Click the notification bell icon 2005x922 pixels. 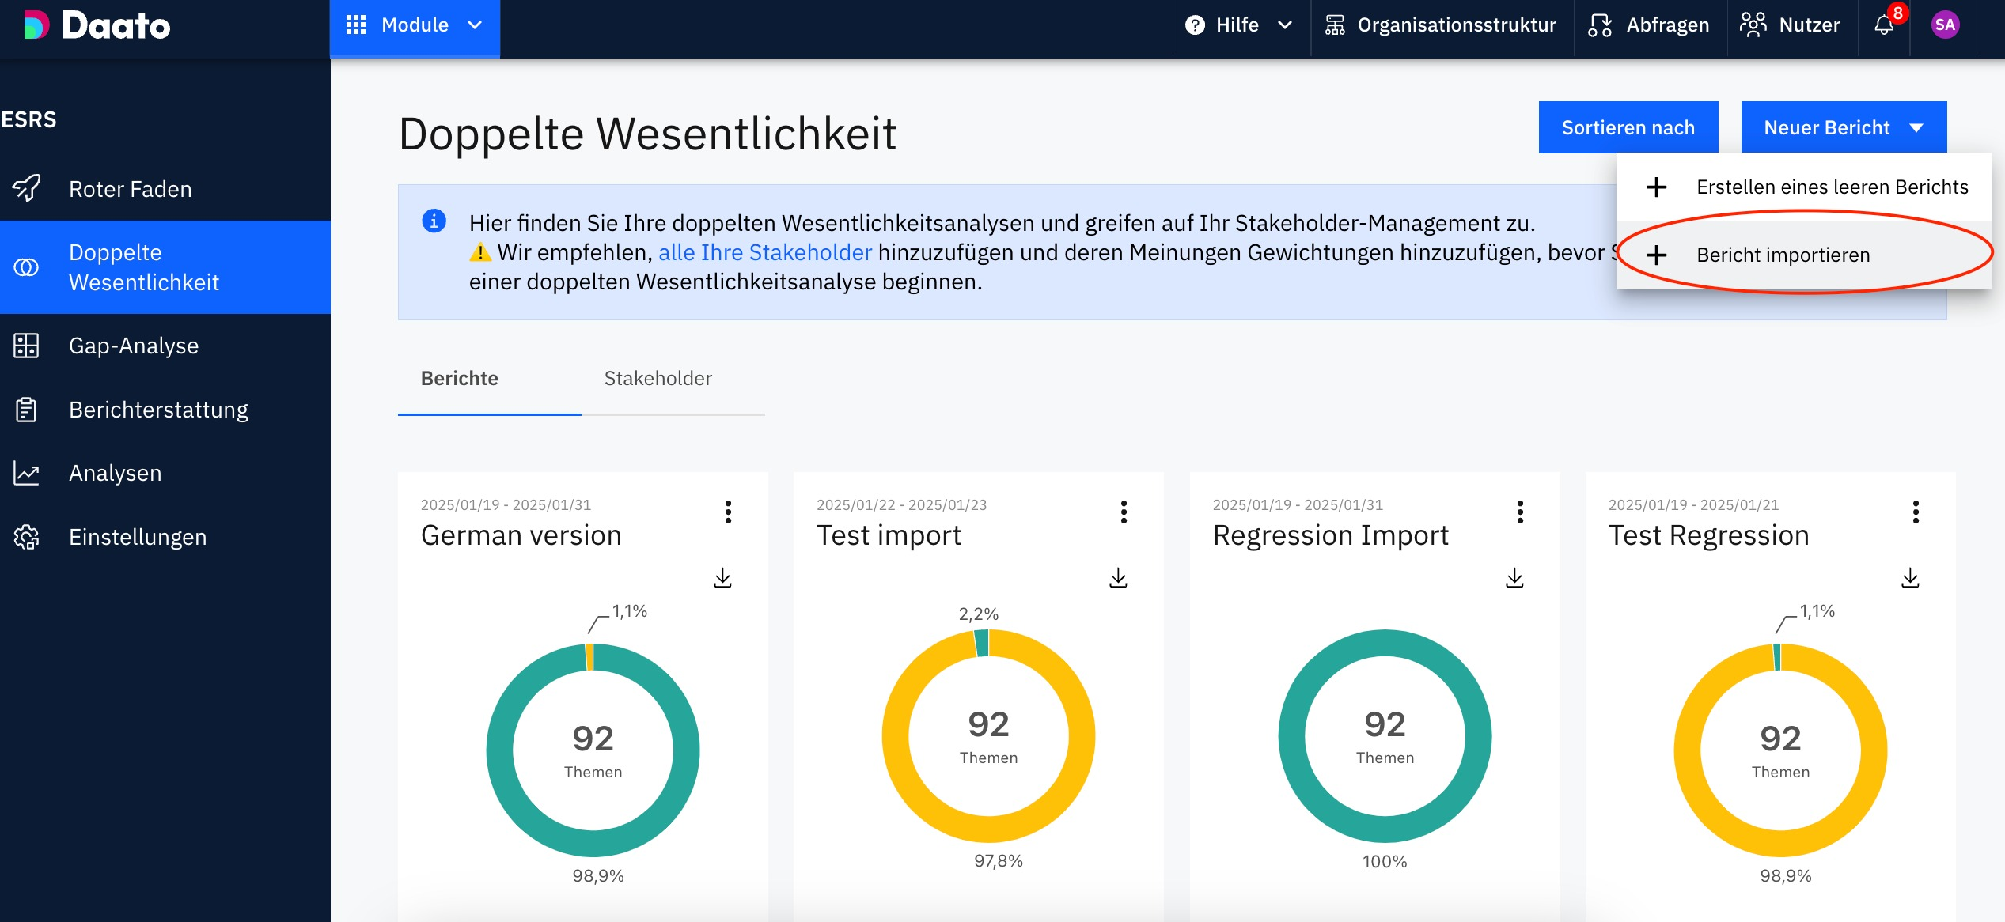pos(1884,25)
